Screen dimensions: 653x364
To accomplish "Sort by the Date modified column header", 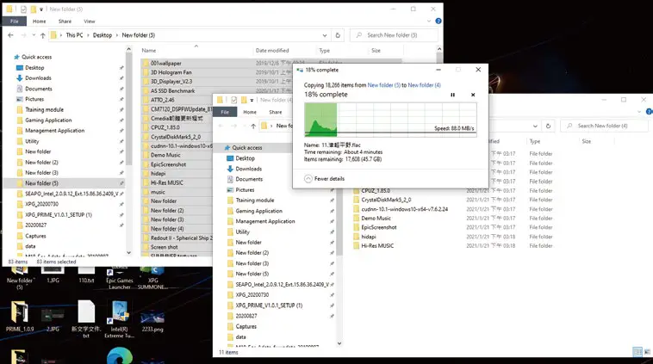I will point(272,51).
